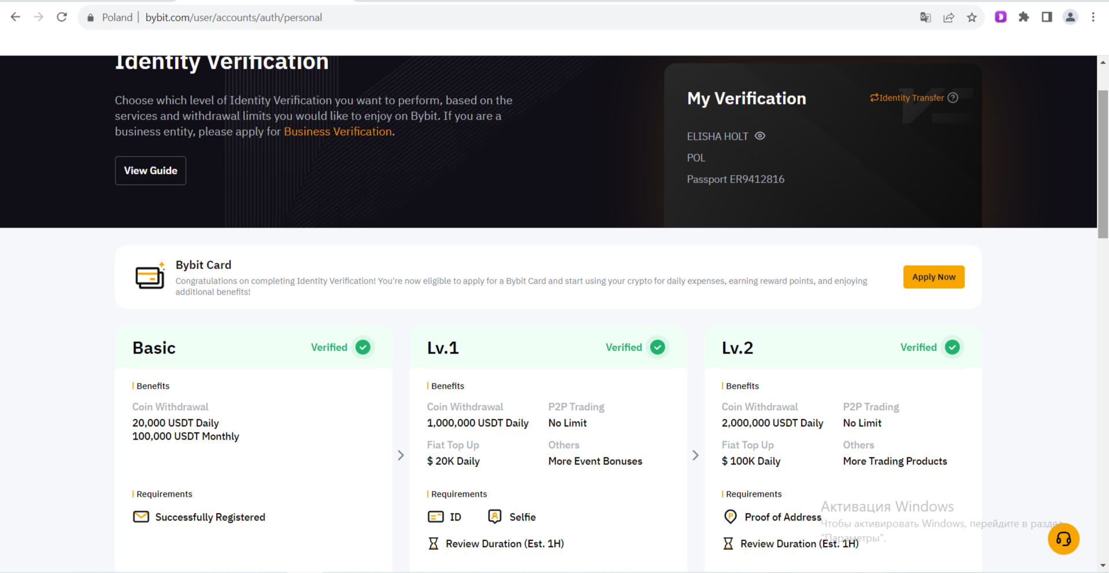Click the Google Translate icon in address bar
The height and width of the screenshot is (573, 1109).
925,17
